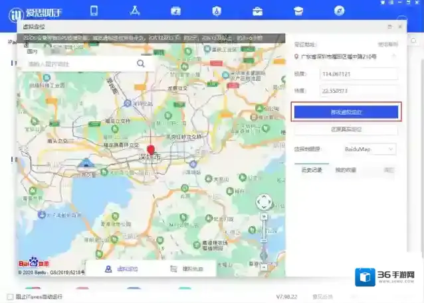The image size is (424, 303).
Task: Open the tutorials graduation cap icon
Action: [298, 11]
